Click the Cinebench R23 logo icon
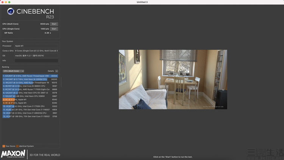This screenshot has height=160, width=284. [11, 11]
